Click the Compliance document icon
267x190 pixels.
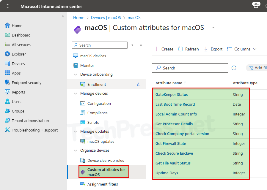83,113
